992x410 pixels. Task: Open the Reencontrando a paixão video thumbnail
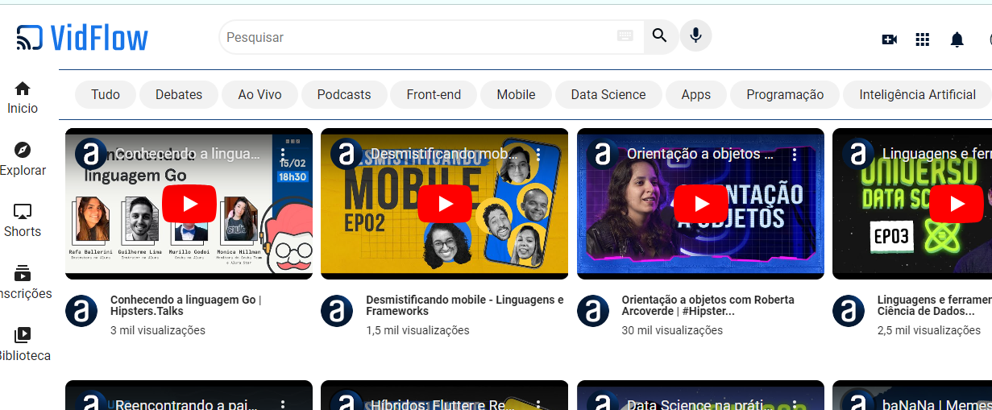pos(189,396)
